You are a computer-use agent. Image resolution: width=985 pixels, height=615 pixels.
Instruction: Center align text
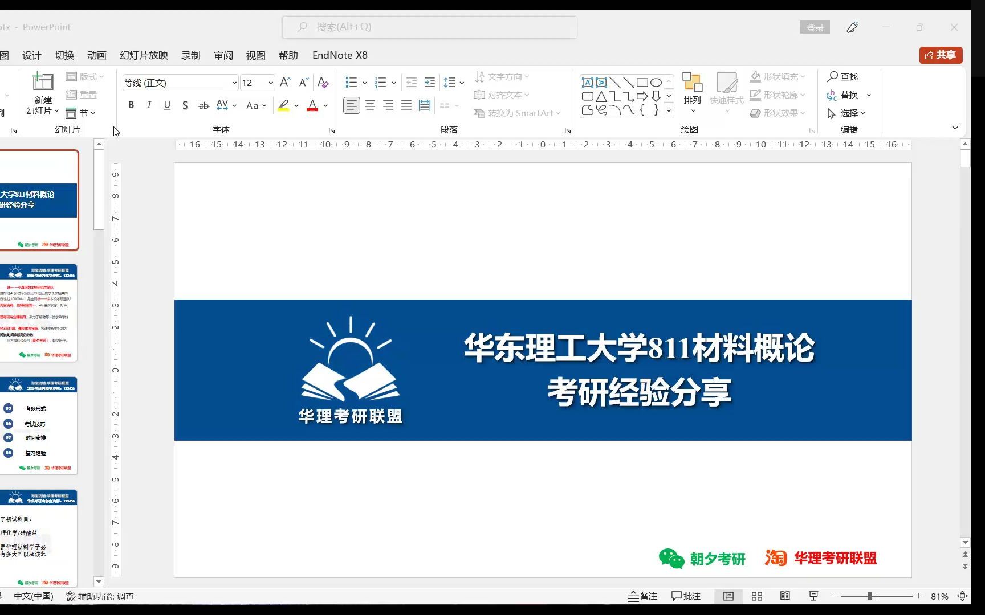point(370,105)
